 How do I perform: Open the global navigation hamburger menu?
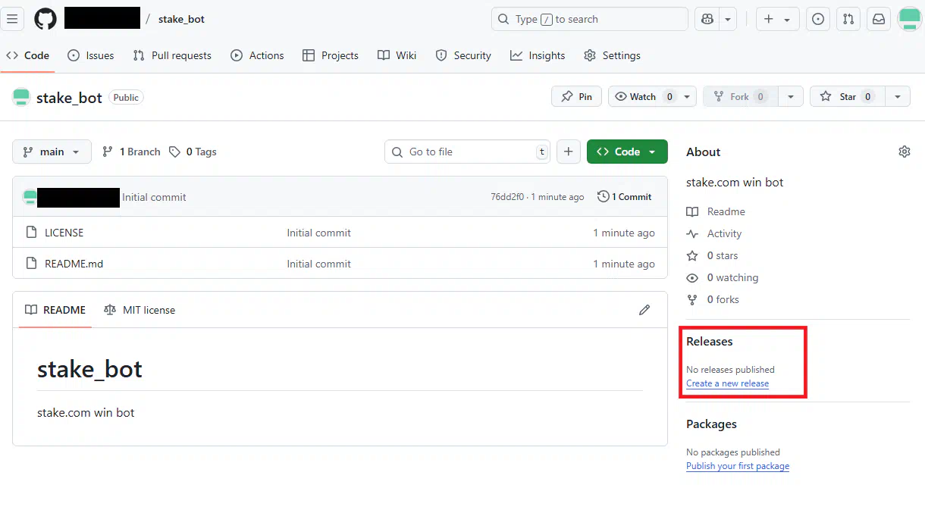(x=12, y=19)
